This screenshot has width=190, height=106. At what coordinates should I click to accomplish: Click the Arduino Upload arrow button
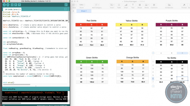pyautogui.click(x=8, y=5)
